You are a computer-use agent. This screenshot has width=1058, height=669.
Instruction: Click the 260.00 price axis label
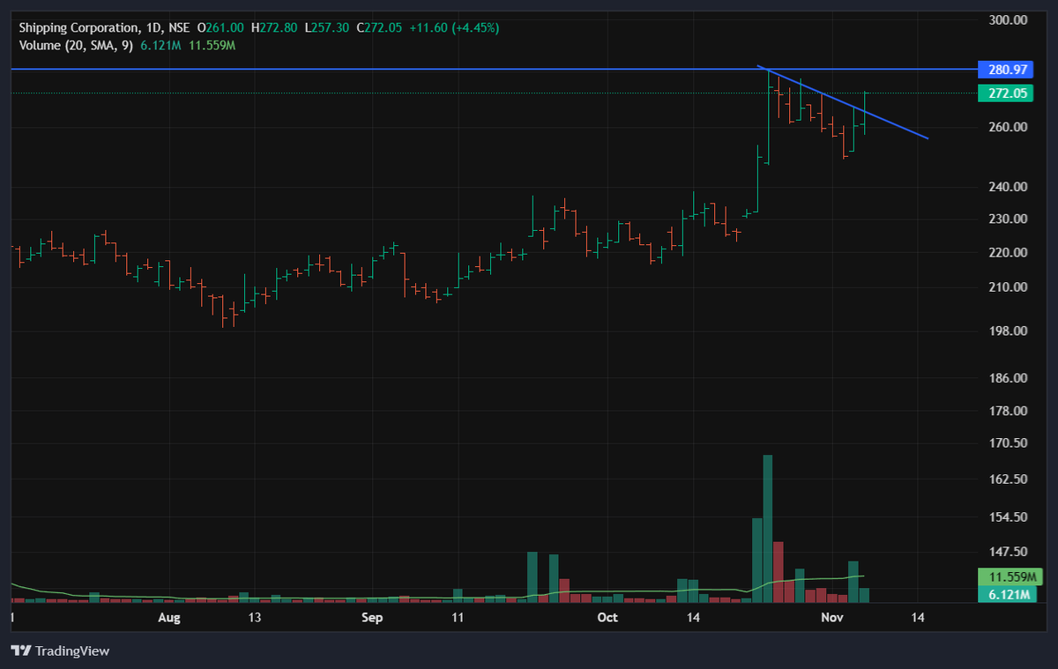point(1006,127)
